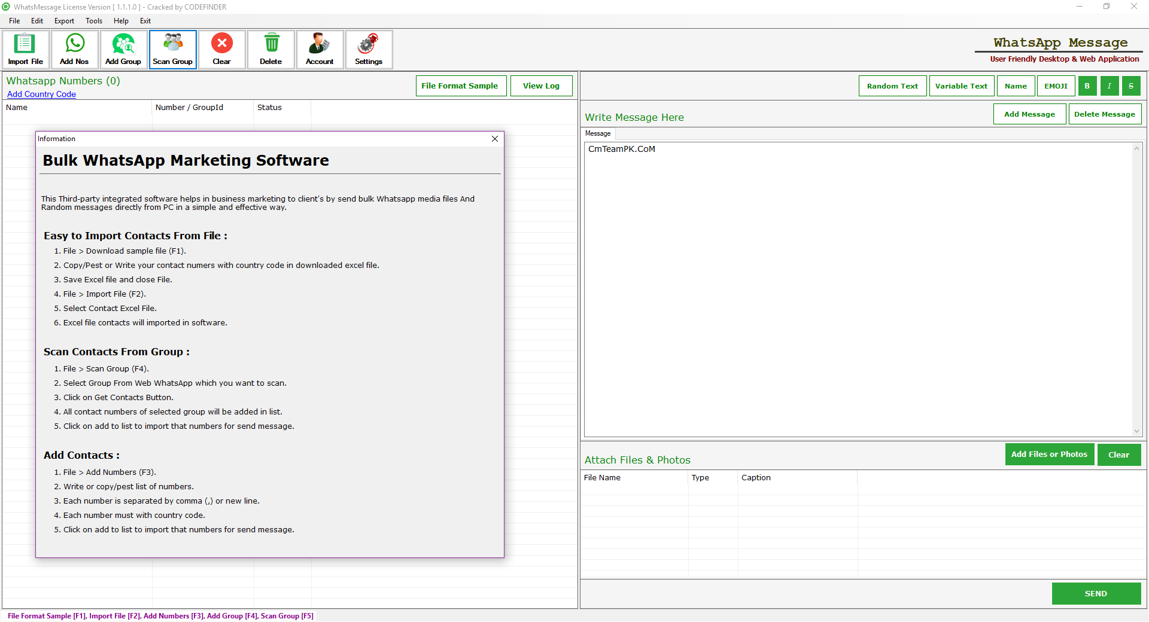
Task: Apply italic formatting with I button
Action: [x=1110, y=86]
